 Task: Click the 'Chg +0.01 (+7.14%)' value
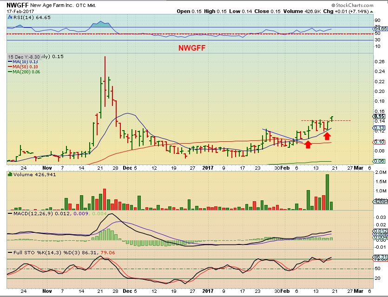(346, 11)
